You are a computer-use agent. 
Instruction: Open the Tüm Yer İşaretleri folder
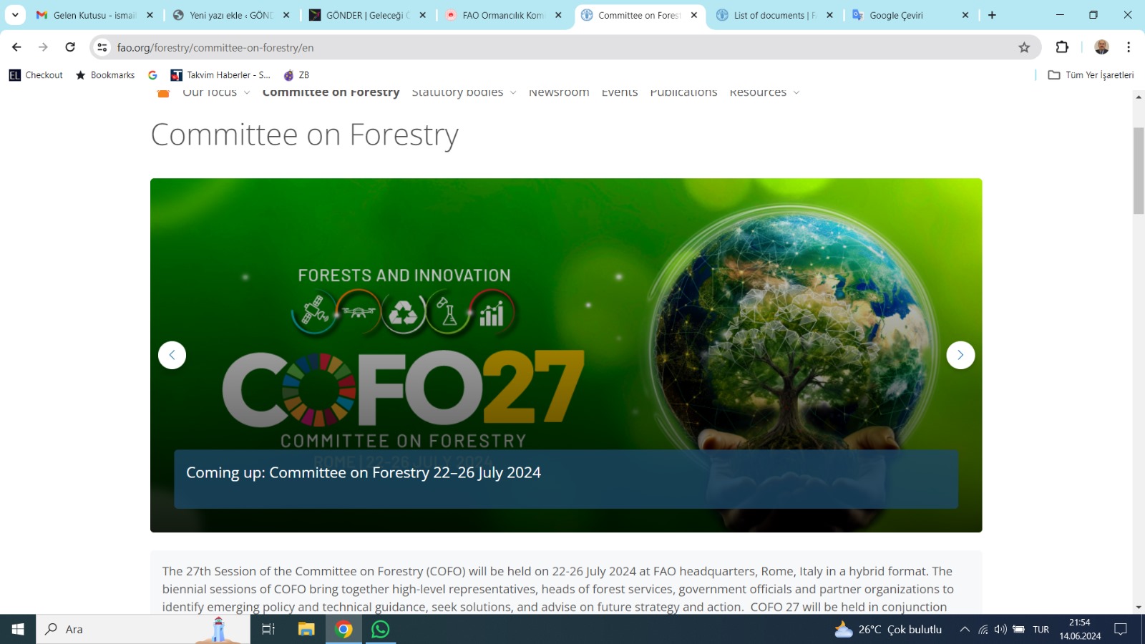pos(1091,75)
